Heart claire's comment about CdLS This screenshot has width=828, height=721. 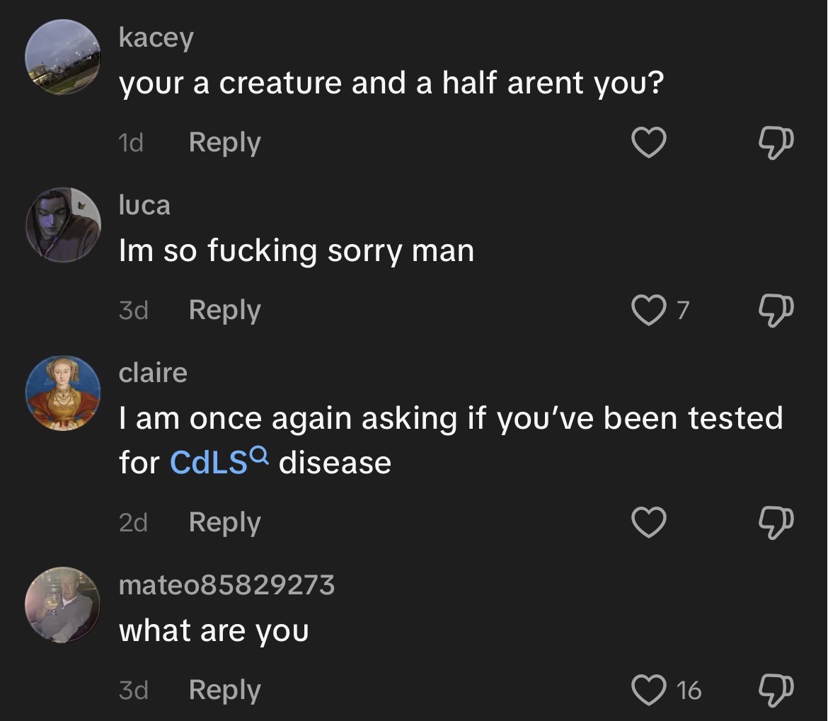click(x=648, y=522)
